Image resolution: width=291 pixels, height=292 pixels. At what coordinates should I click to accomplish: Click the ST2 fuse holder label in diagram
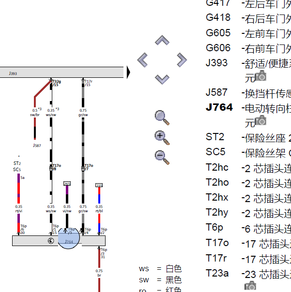(17, 163)
